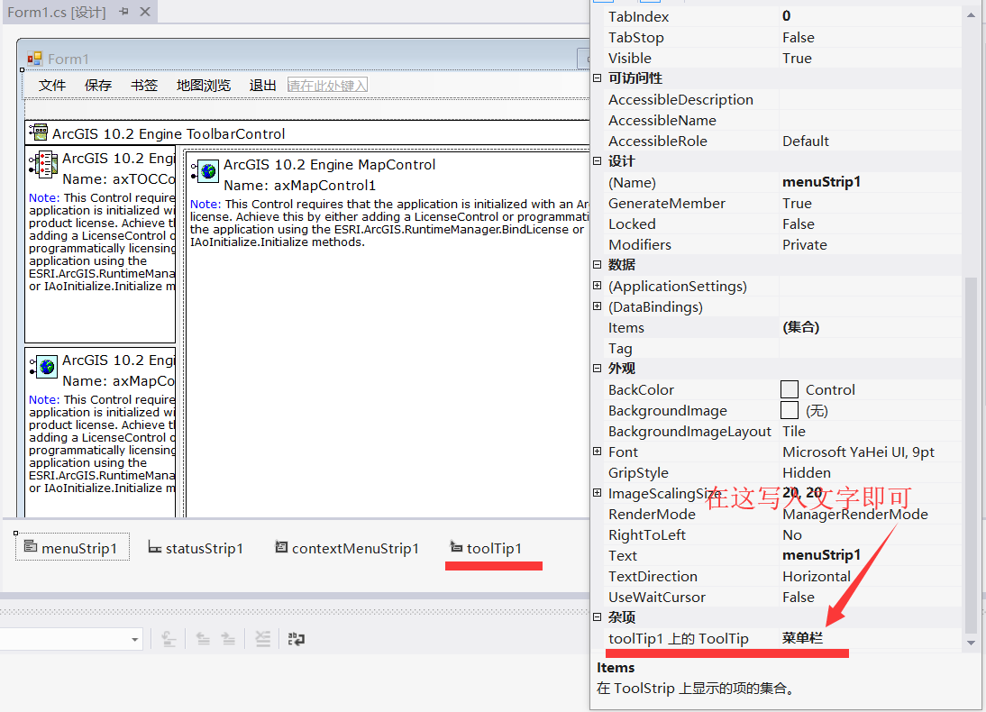The image size is (986, 712).
Task: Expand the ImageScalingSize property
Action: [x=597, y=492]
